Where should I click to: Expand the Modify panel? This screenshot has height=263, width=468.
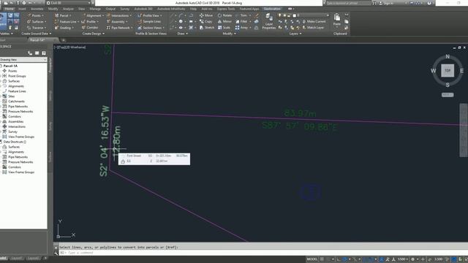[229, 34]
